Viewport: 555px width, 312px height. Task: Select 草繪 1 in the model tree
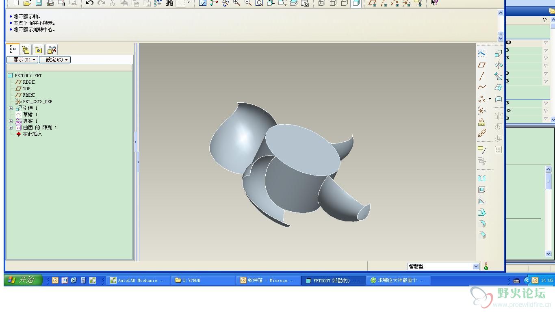coord(30,115)
